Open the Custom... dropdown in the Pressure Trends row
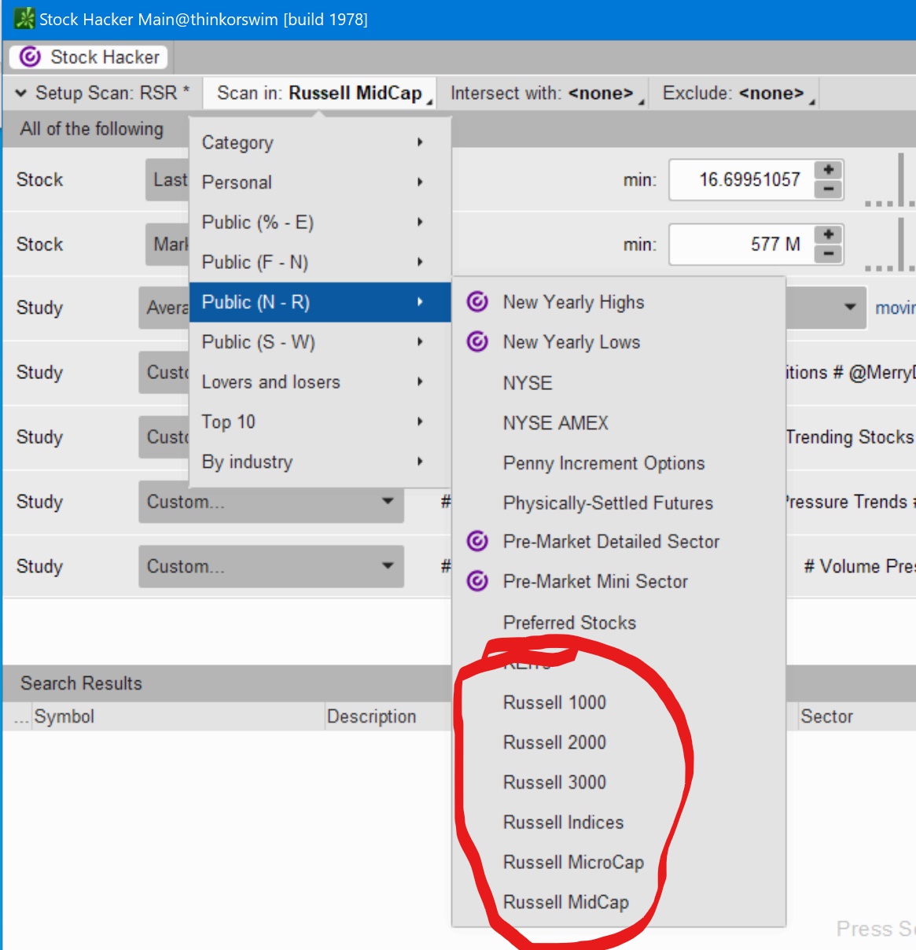Screen dimensions: 916x950 (x=271, y=502)
